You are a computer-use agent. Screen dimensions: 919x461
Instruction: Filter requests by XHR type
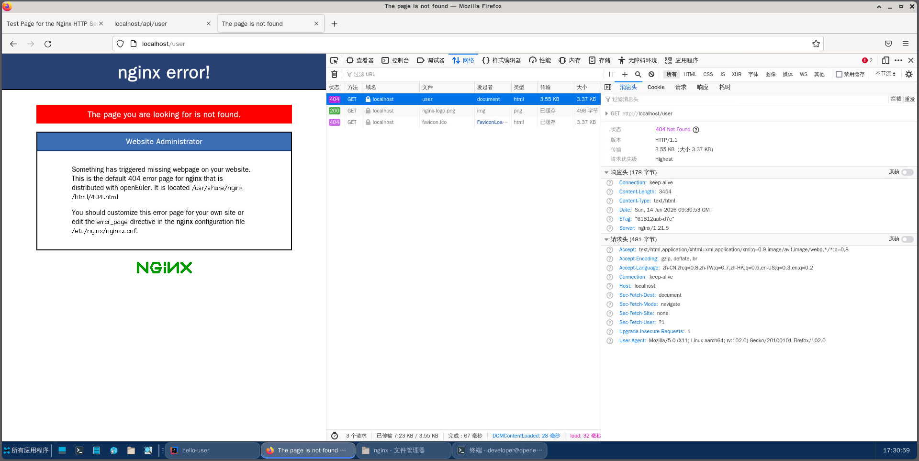click(x=737, y=74)
